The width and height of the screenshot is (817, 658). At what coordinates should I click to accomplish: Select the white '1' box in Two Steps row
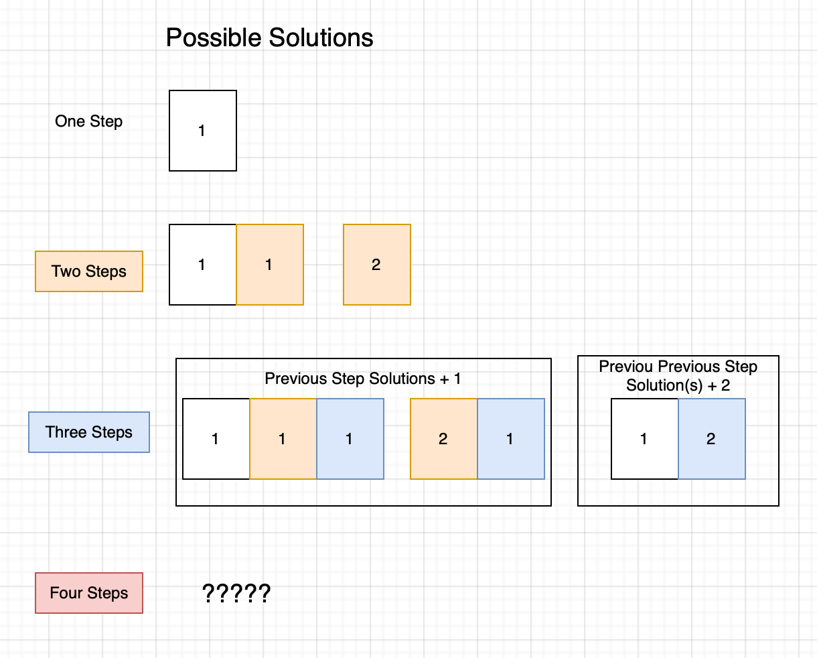click(x=203, y=265)
